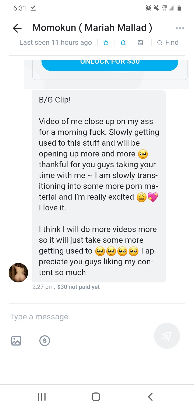Attach media with the image icon

pos(16,341)
